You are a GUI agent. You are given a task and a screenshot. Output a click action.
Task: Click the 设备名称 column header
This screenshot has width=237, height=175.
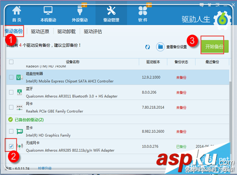73,62
